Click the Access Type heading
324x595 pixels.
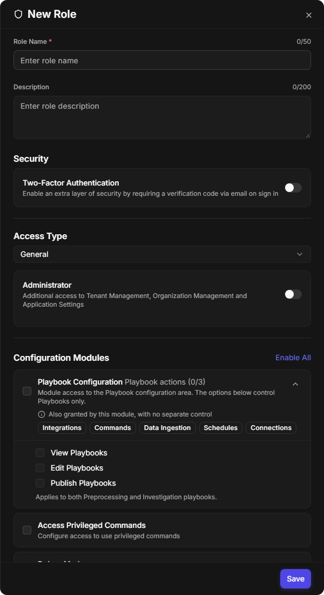(40, 236)
